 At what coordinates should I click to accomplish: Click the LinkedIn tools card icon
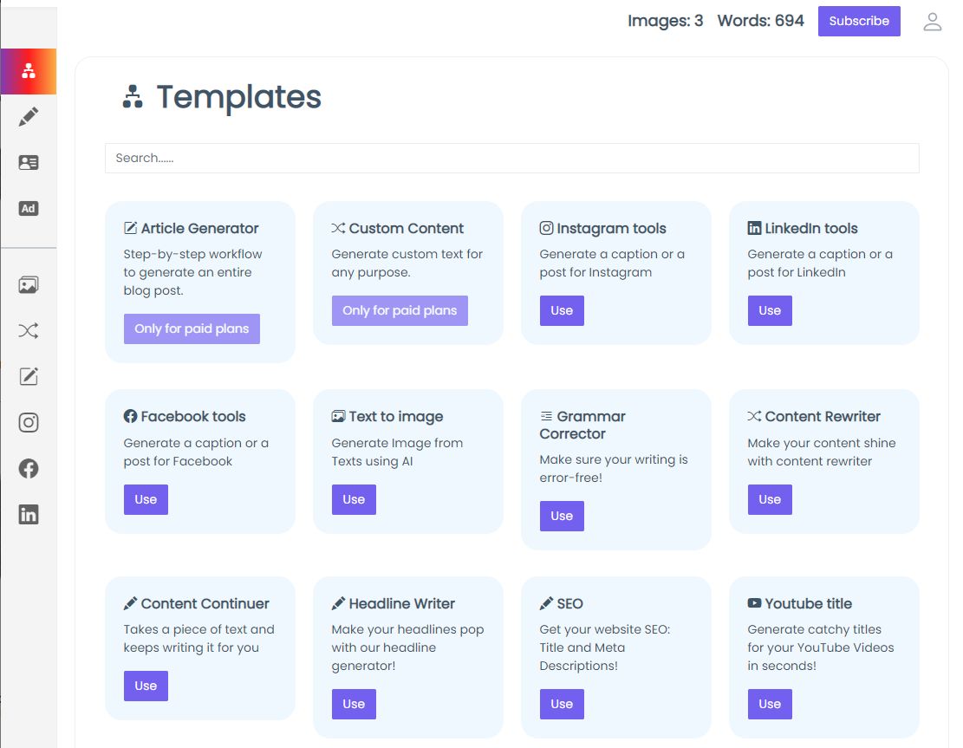click(754, 229)
